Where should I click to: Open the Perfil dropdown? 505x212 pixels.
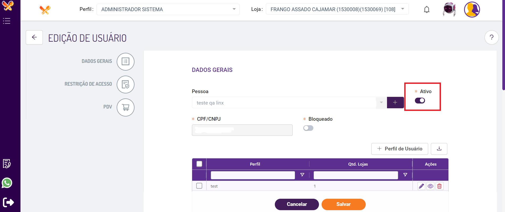168,10
